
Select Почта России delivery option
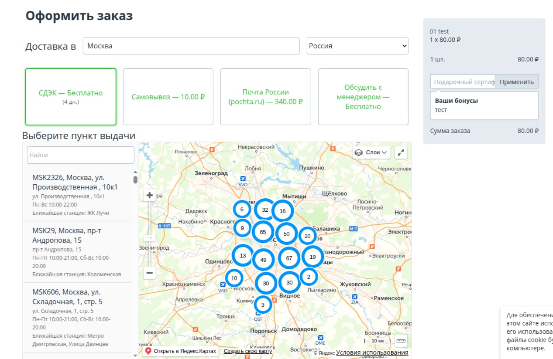(265, 97)
